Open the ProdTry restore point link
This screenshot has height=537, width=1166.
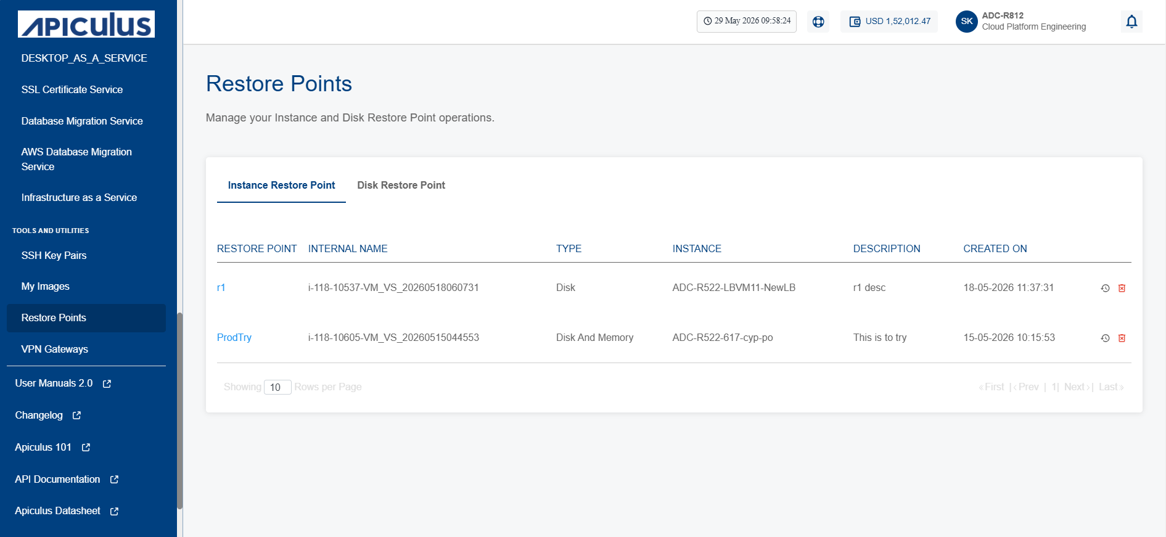tap(234, 337)
